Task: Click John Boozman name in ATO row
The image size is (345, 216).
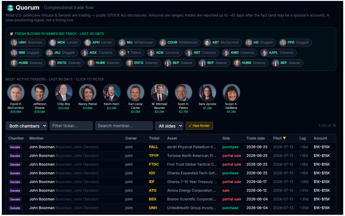Action: coord(42,190)
